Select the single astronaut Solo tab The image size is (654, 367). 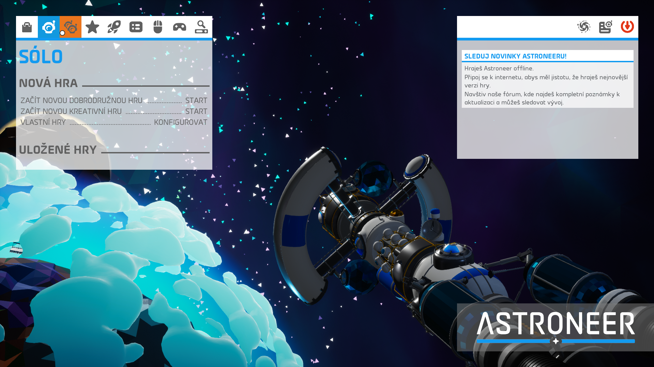[49, 27]
